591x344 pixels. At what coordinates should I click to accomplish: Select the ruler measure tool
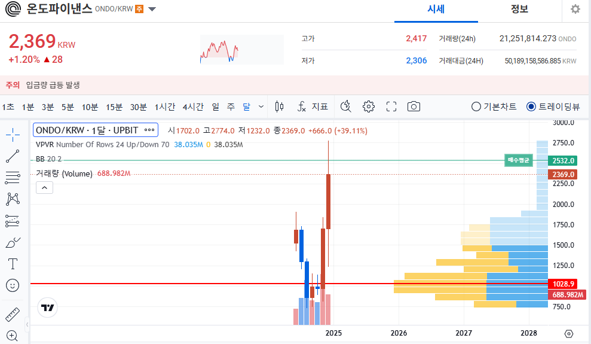(x=13, y=315)
